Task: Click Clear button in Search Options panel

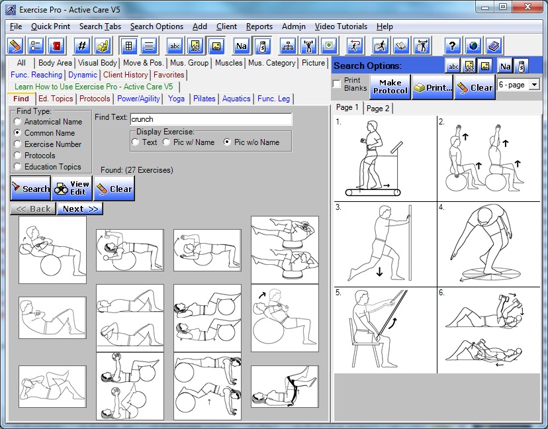Action: [x=475, y=87]
